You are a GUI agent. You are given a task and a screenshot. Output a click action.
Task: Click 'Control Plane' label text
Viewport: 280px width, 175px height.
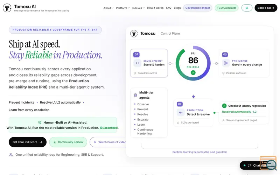(x=170, y=34)
